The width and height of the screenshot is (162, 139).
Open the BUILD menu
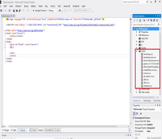pos(26,6)
